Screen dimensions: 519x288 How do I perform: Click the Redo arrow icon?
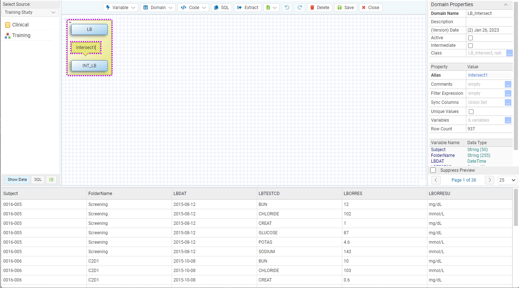coord(300,8)
